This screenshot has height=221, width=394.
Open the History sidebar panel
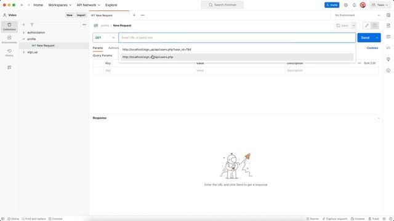[9, 53]
